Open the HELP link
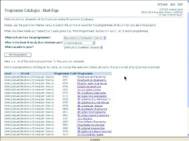The height and width of the screenshot is (141, 189). [x=173, y=4]
